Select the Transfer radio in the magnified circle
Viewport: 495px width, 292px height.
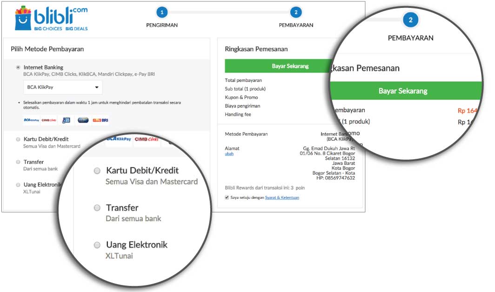pyautogui.click(x=97, y=208)
